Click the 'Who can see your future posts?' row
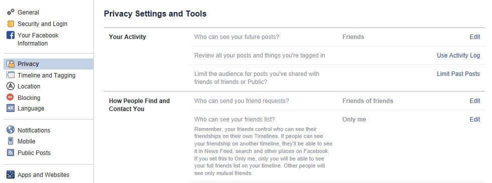The height and width of the screenshot is (183, 492). pyautogui.click(x=337, y=37)
